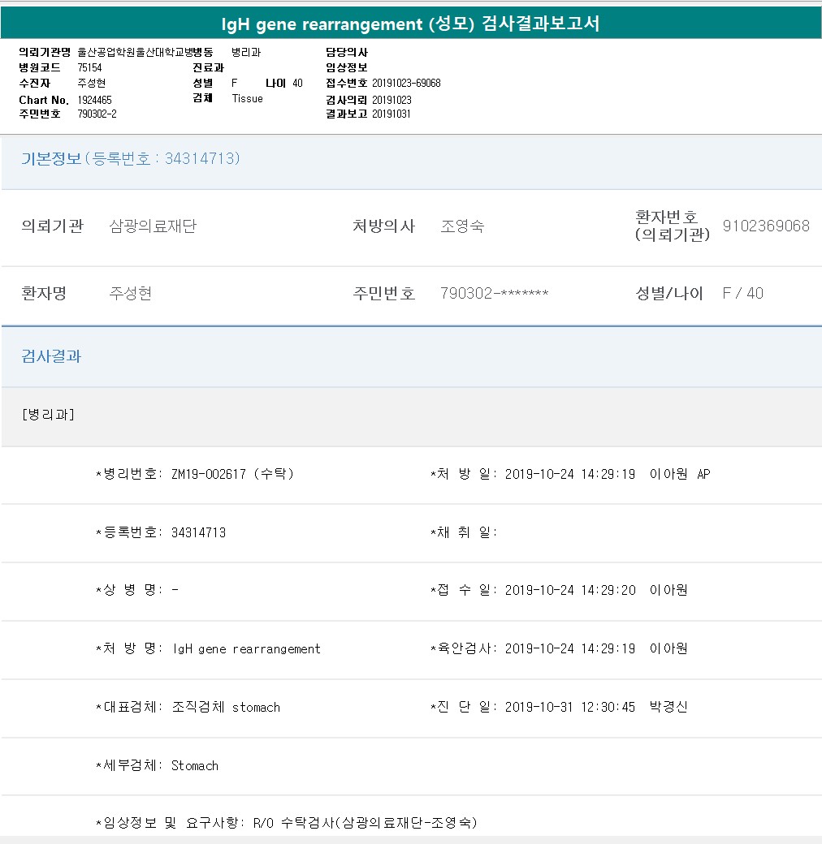The width and height of the screenshot is (822, 844).
Task: Select the 의뢰기관 value 삼광의료재단
Action: point(153,226)
